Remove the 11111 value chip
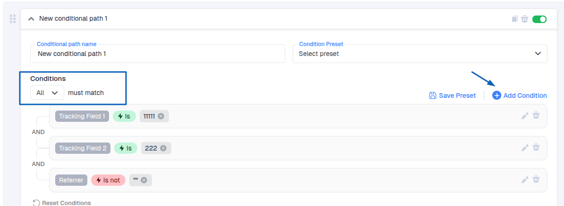The width and height of the screenshot is (564, 206). (161, 116)
